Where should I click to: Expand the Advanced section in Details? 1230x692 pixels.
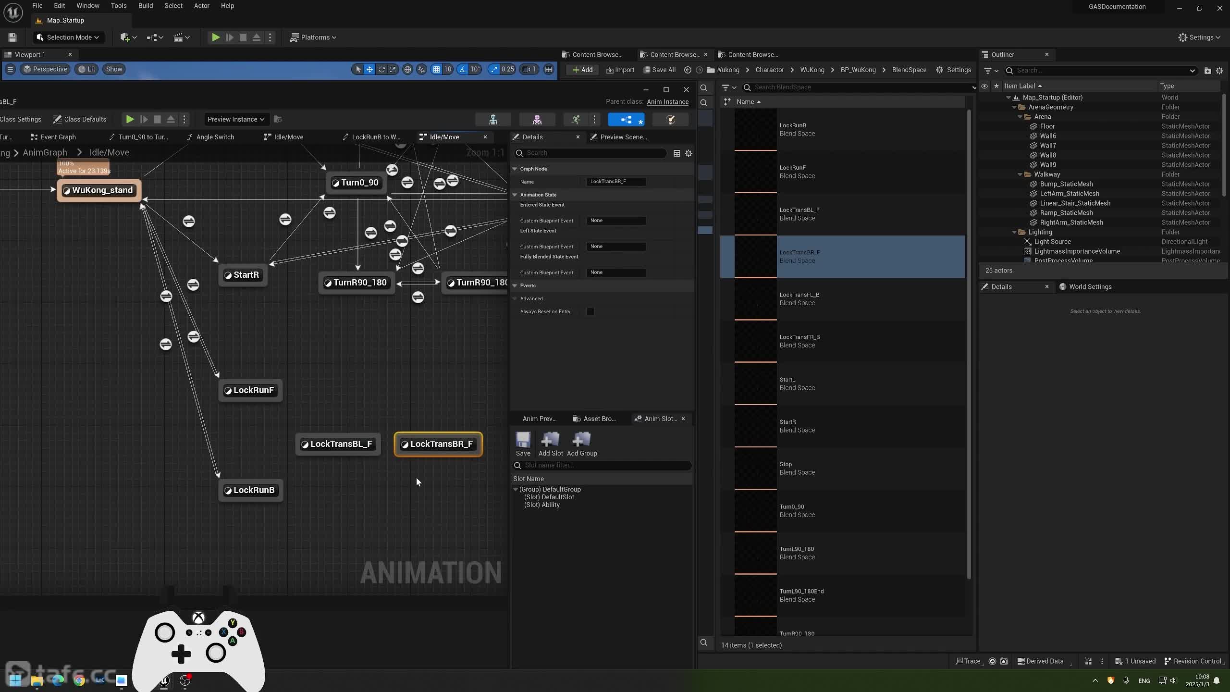click(515, 299)
